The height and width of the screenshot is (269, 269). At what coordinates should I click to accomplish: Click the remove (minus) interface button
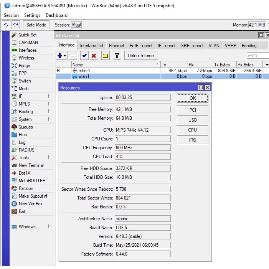pyautogui.click(x=73, y=56)
